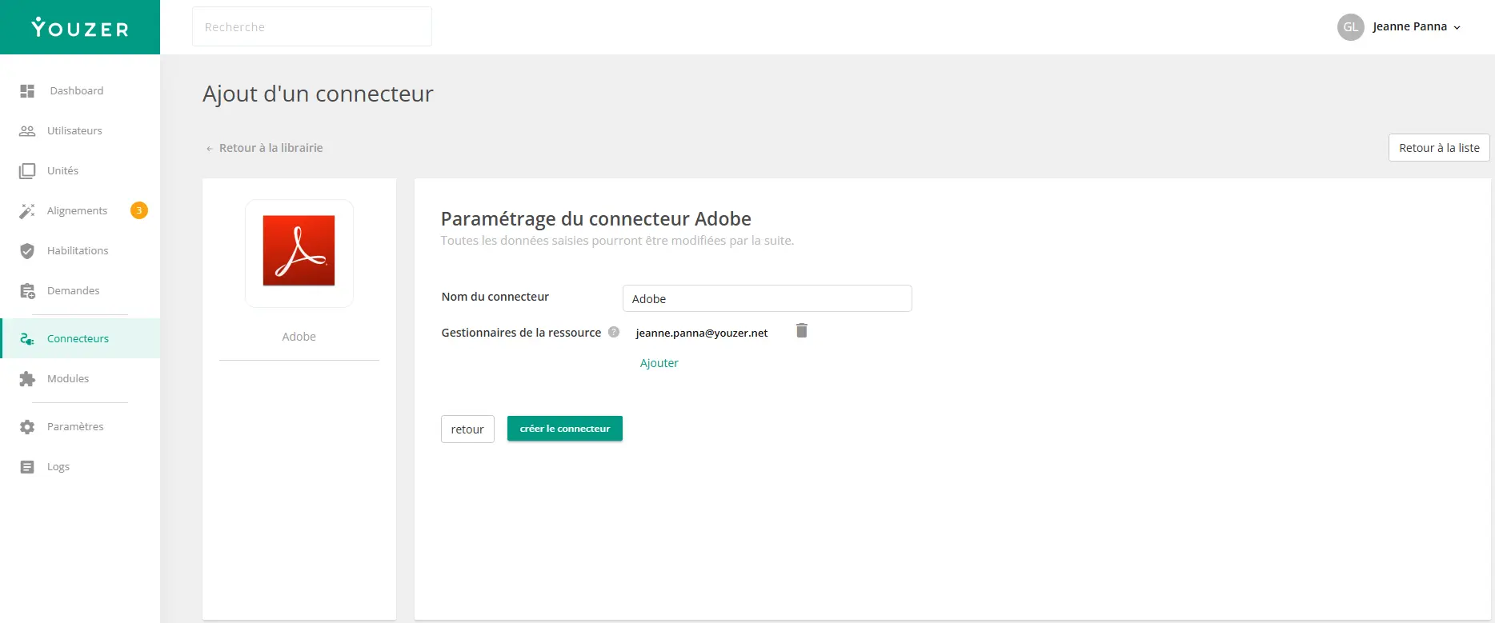Click the Adobe label under the logo

[x=299, y=337]
